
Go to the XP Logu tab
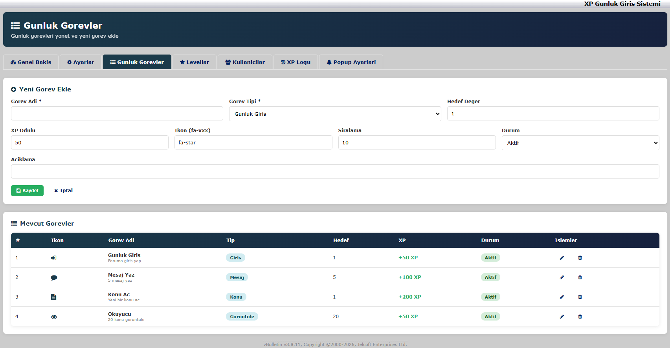pyautogui.click(x=296, y=62)
